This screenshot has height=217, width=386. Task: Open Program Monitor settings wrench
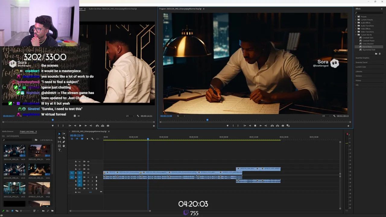coord(334,116)
